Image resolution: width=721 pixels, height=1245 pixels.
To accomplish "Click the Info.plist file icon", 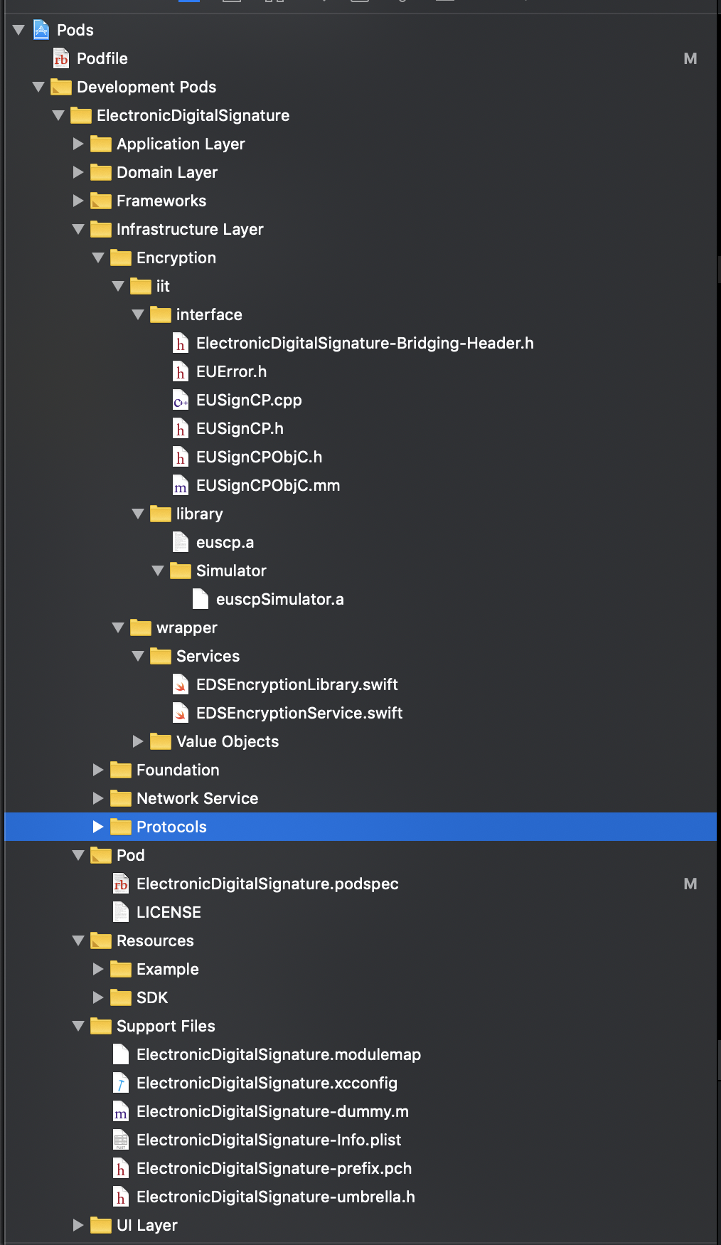I will pos(121,1140).
